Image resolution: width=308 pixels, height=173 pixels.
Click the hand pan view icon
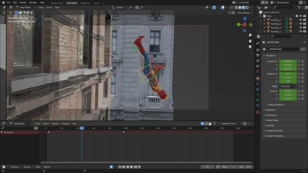click(x=250, y=41)
